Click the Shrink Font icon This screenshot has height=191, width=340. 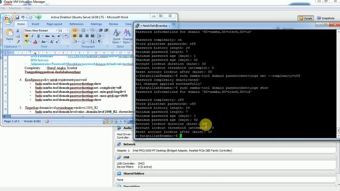(57, 41)
